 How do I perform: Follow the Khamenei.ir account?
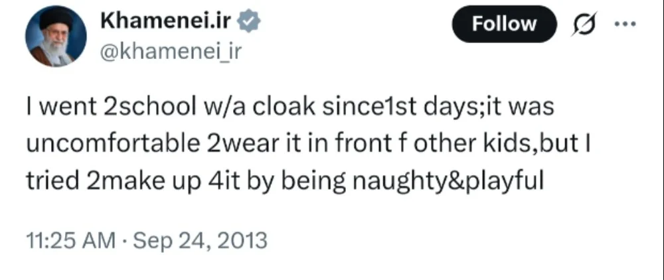[x=505, y=24]
